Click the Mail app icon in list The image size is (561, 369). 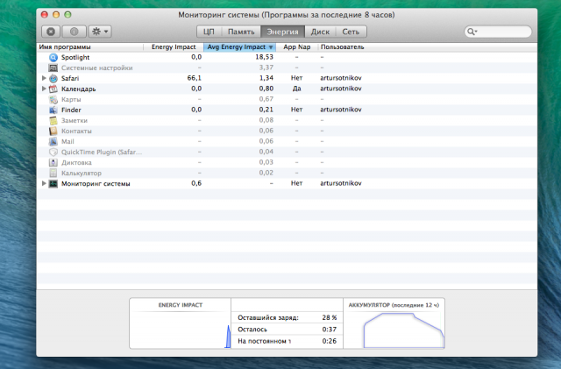(x=53, y=141)
